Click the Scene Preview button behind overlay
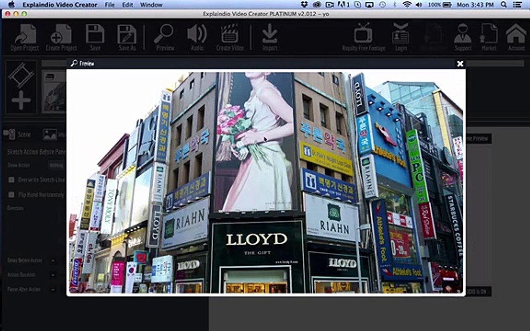The height and width of the screenshot is (331, 530). click(x=478, y=138)
